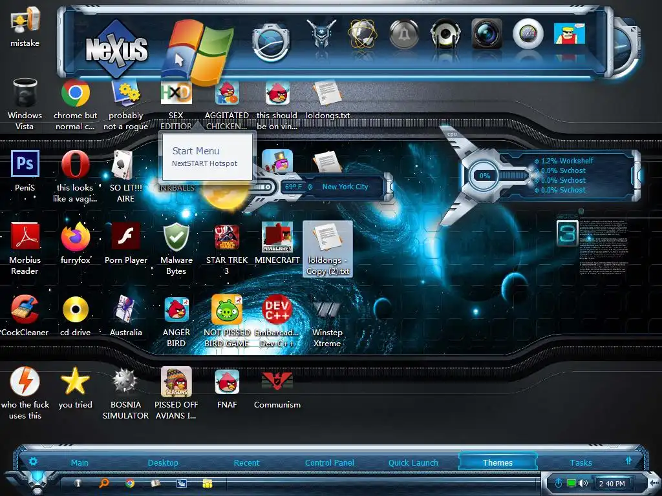
Task: Click the grey bell dock icon
Action: (404, 34)
